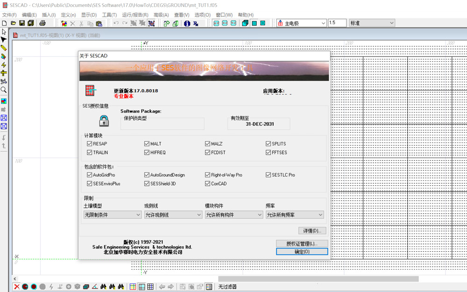Toggle the Right-of-Way Pro checkbox
This screenshot has height=292, width=467.
(208, 175)
